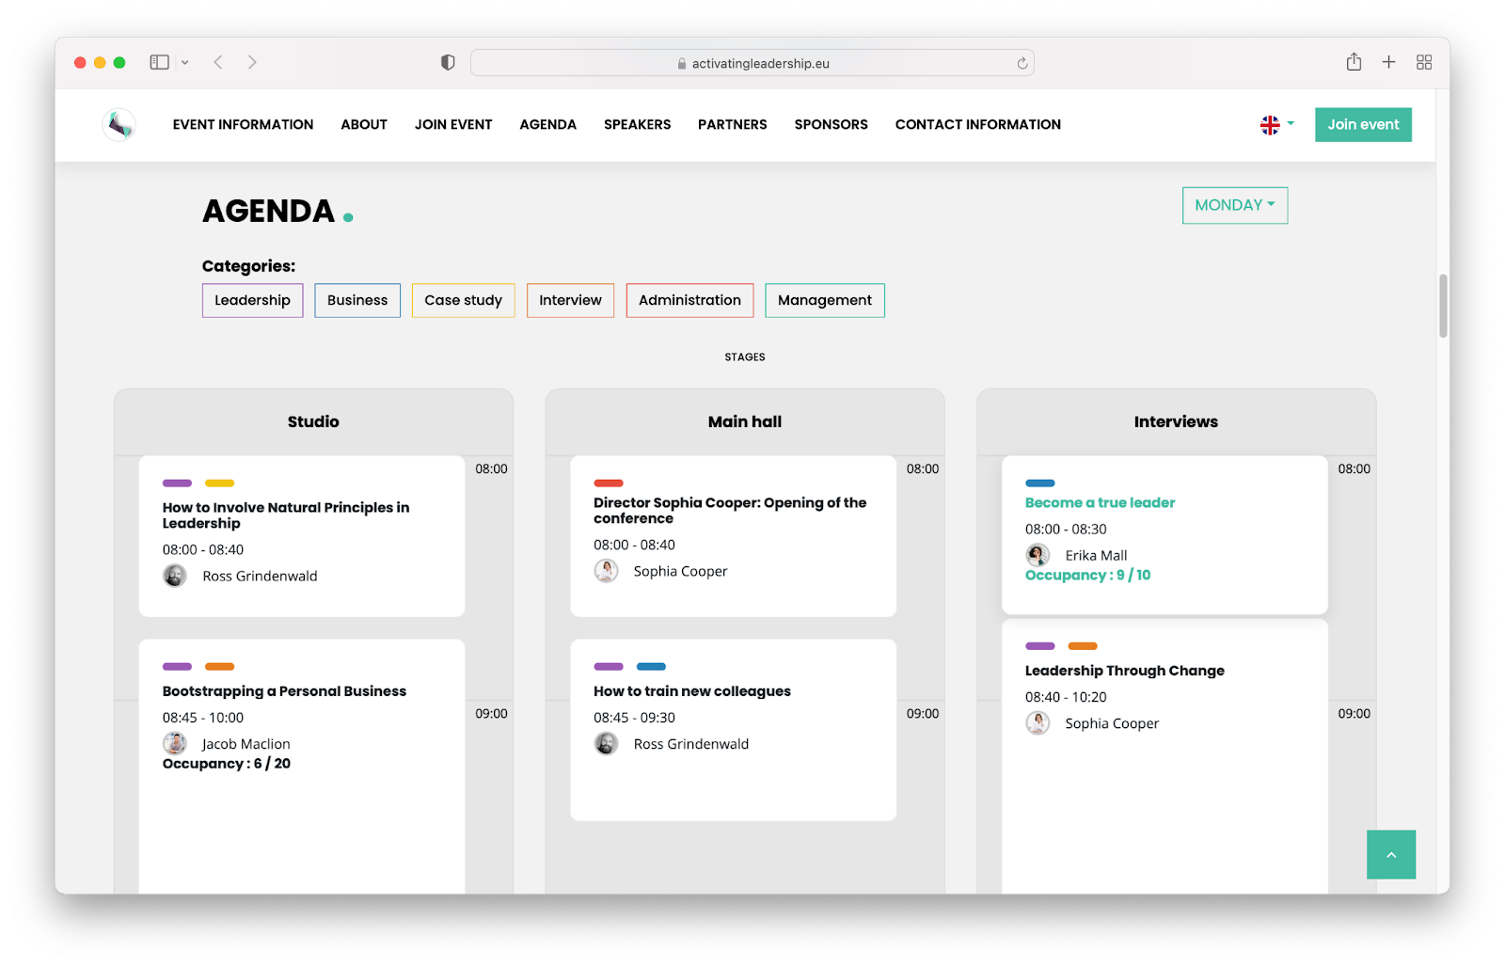Screen dimensions: 1505x966
Task: Click the blue tag on 'Become a true leader'
Action: (1040, 483)
